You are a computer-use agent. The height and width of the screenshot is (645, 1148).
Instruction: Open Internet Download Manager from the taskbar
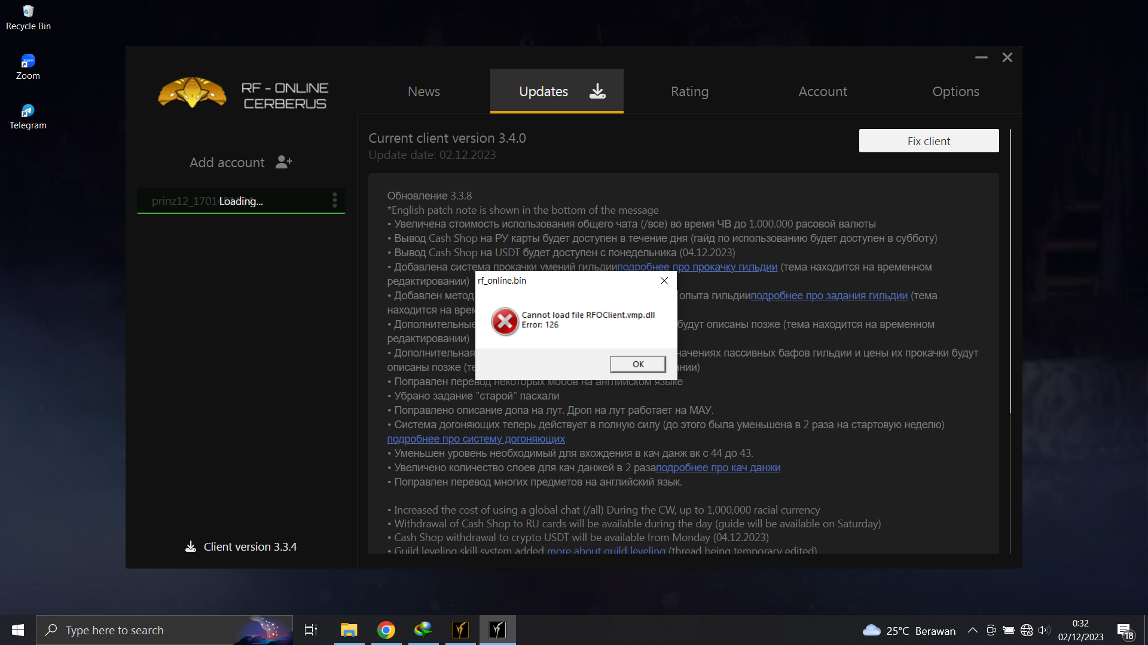coord(423,630)
